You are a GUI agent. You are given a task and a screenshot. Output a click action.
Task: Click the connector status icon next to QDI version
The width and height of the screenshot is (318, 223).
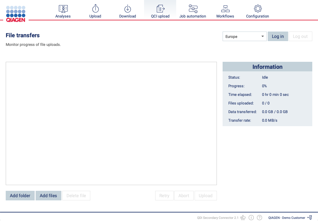pyautogui.click(x=243, y=217)
